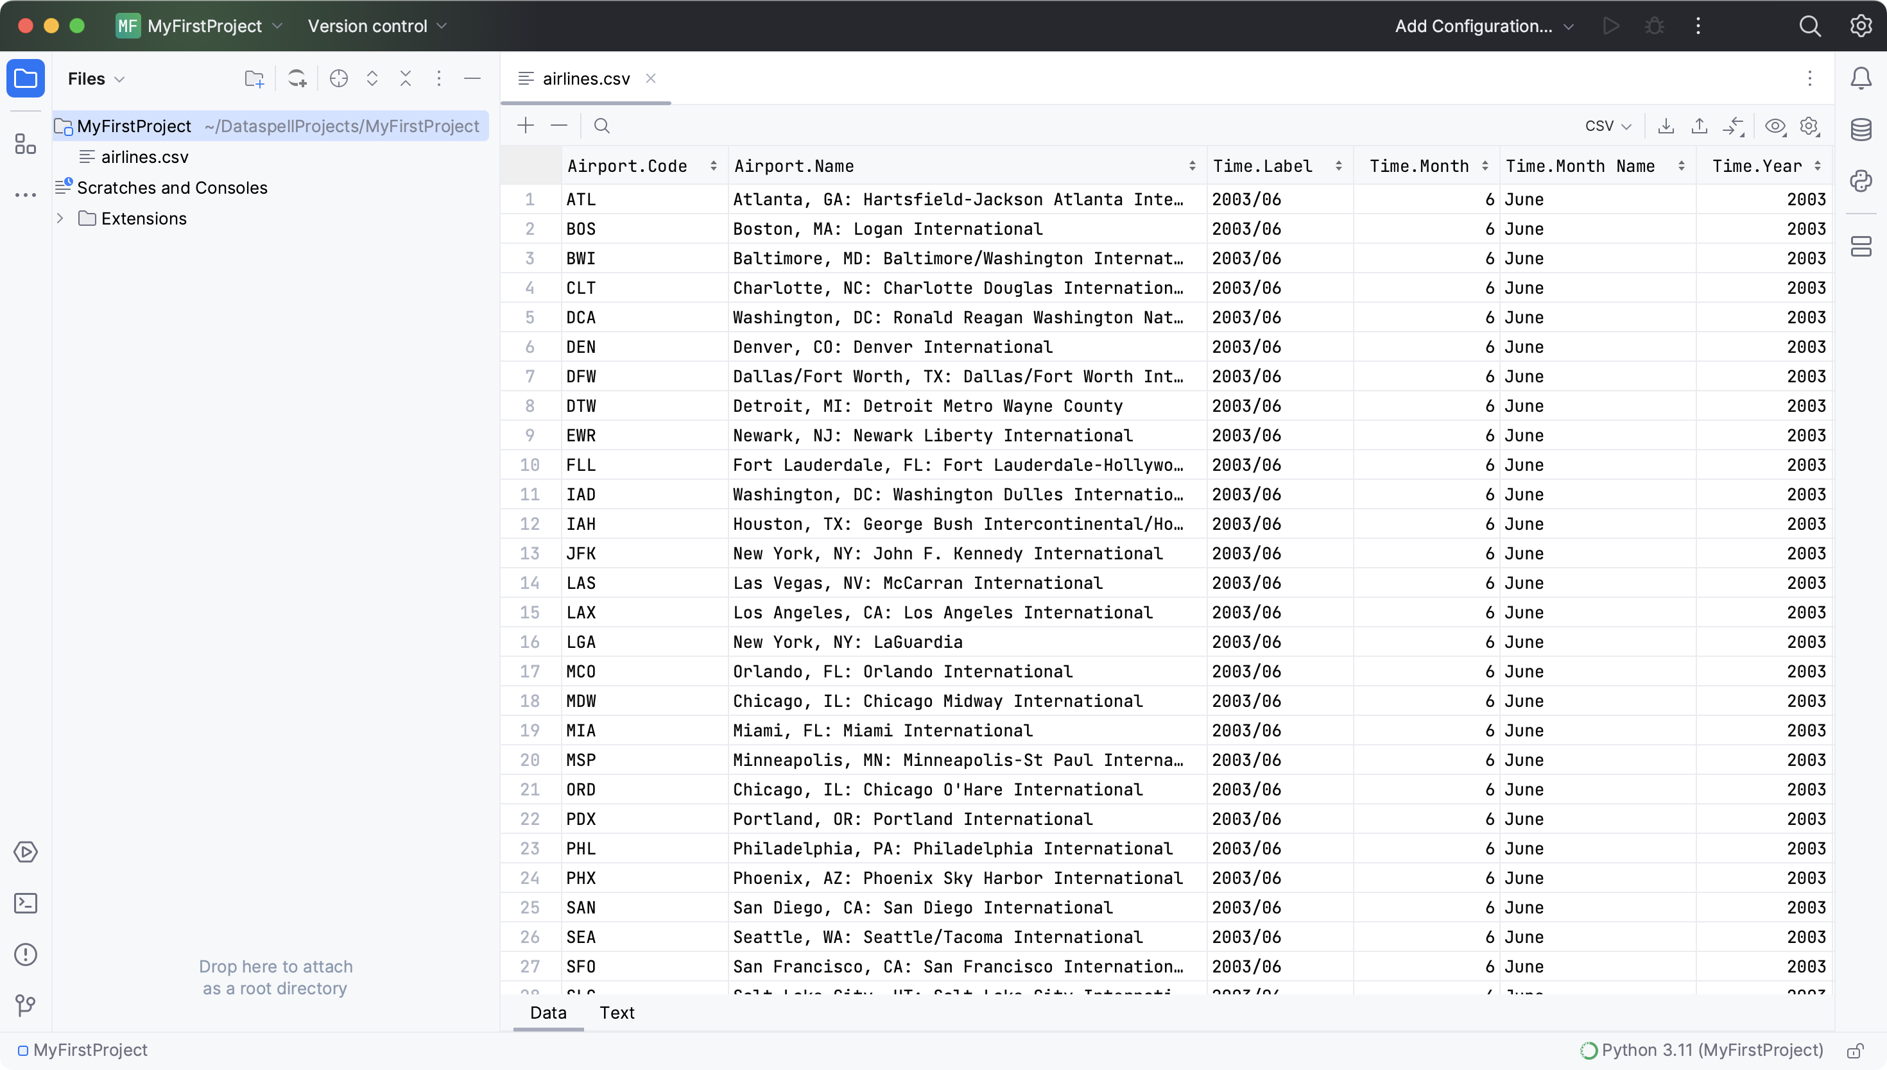The image size is (1887, 1070).
Task: Delete a row with the minus icon
Action: [x=558, y=126]
